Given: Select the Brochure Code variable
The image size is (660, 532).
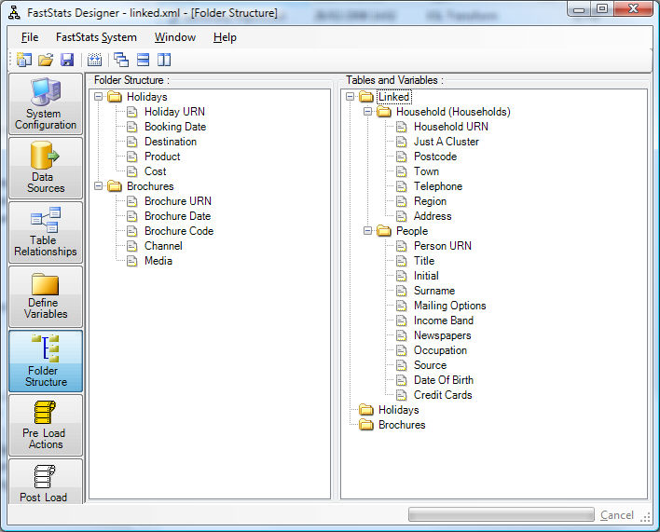Looking at the screenshot, I should pos(179,231).
